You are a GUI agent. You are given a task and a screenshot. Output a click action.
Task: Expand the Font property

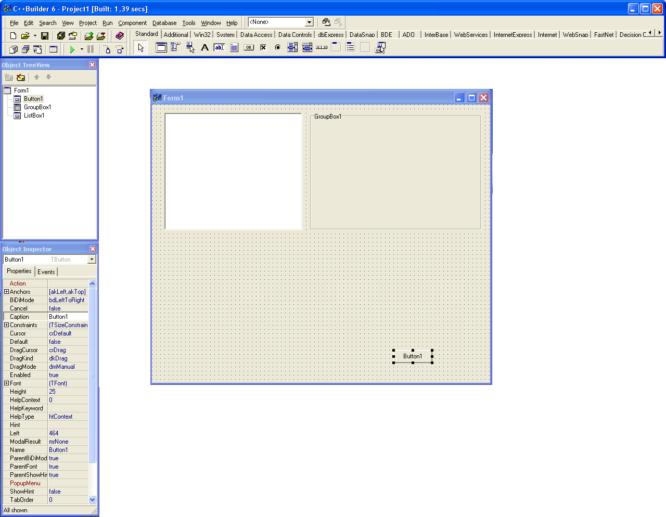[6, 383]
